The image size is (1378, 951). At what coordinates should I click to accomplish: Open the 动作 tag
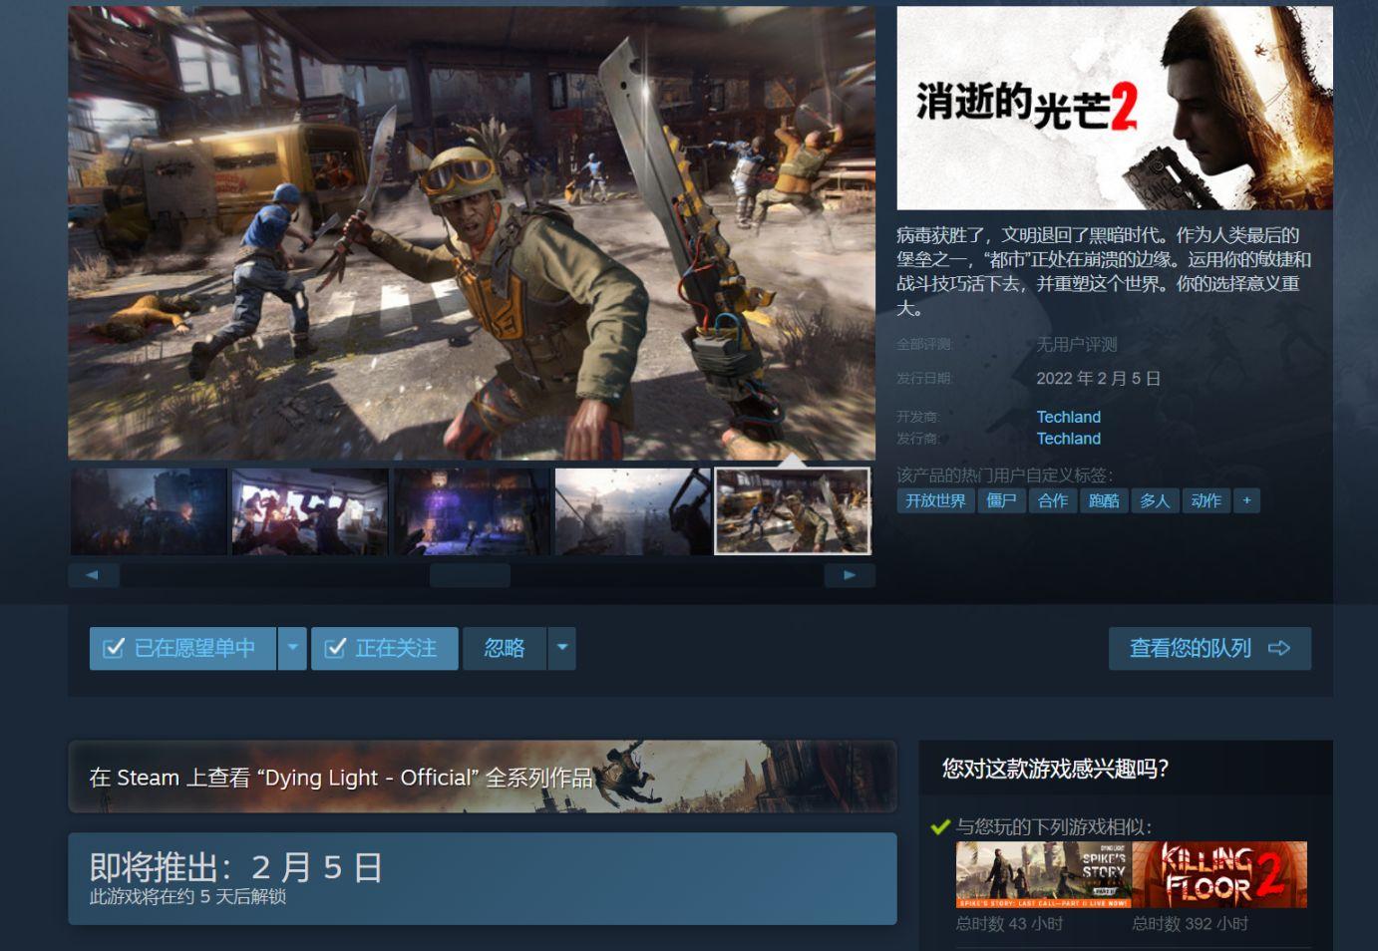click(1206, 500)
